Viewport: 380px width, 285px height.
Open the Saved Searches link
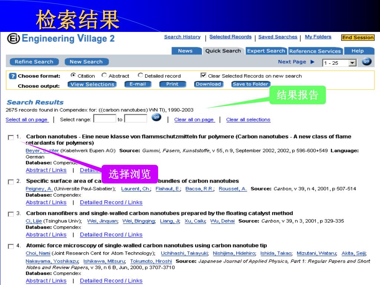278,37
